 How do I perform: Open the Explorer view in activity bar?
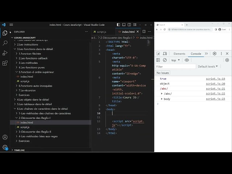pos(5,33)
